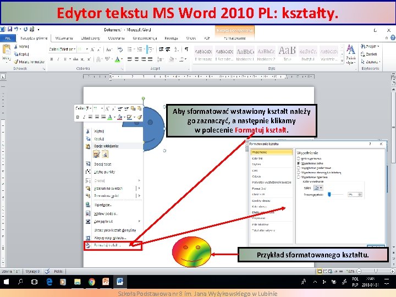Click the Windows Start button
The height and width of the screenshot is (297, 396).
point(6,282)
